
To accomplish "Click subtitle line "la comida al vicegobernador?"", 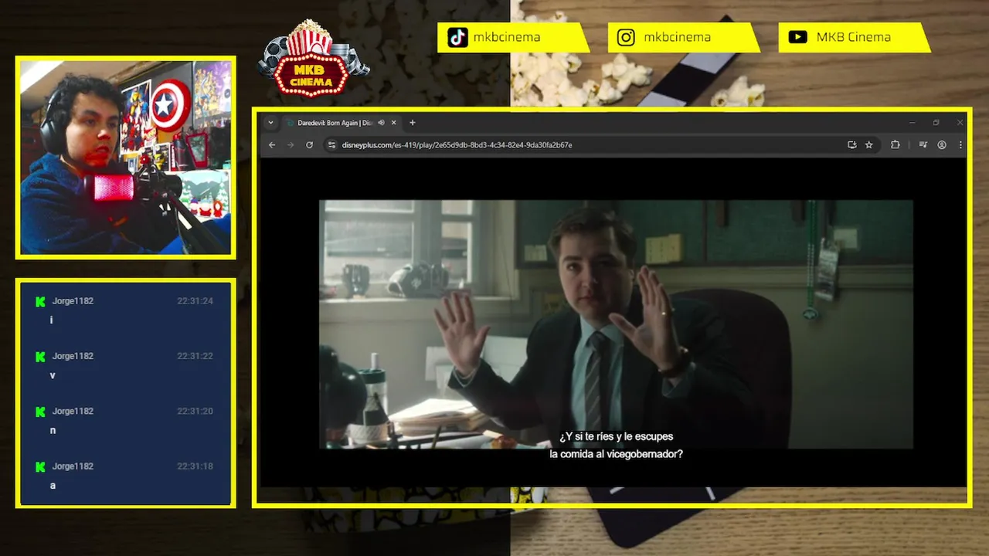I will 617,455.
